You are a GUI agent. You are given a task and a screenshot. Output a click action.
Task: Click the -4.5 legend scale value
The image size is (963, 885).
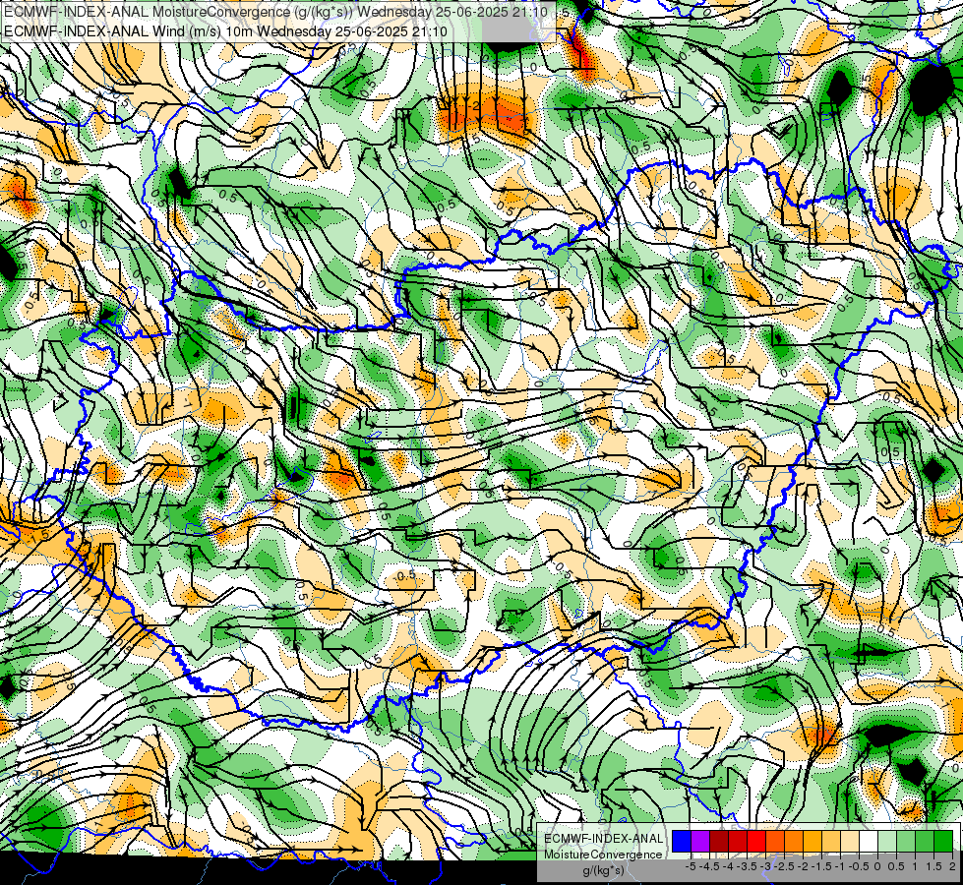point(709,866)
